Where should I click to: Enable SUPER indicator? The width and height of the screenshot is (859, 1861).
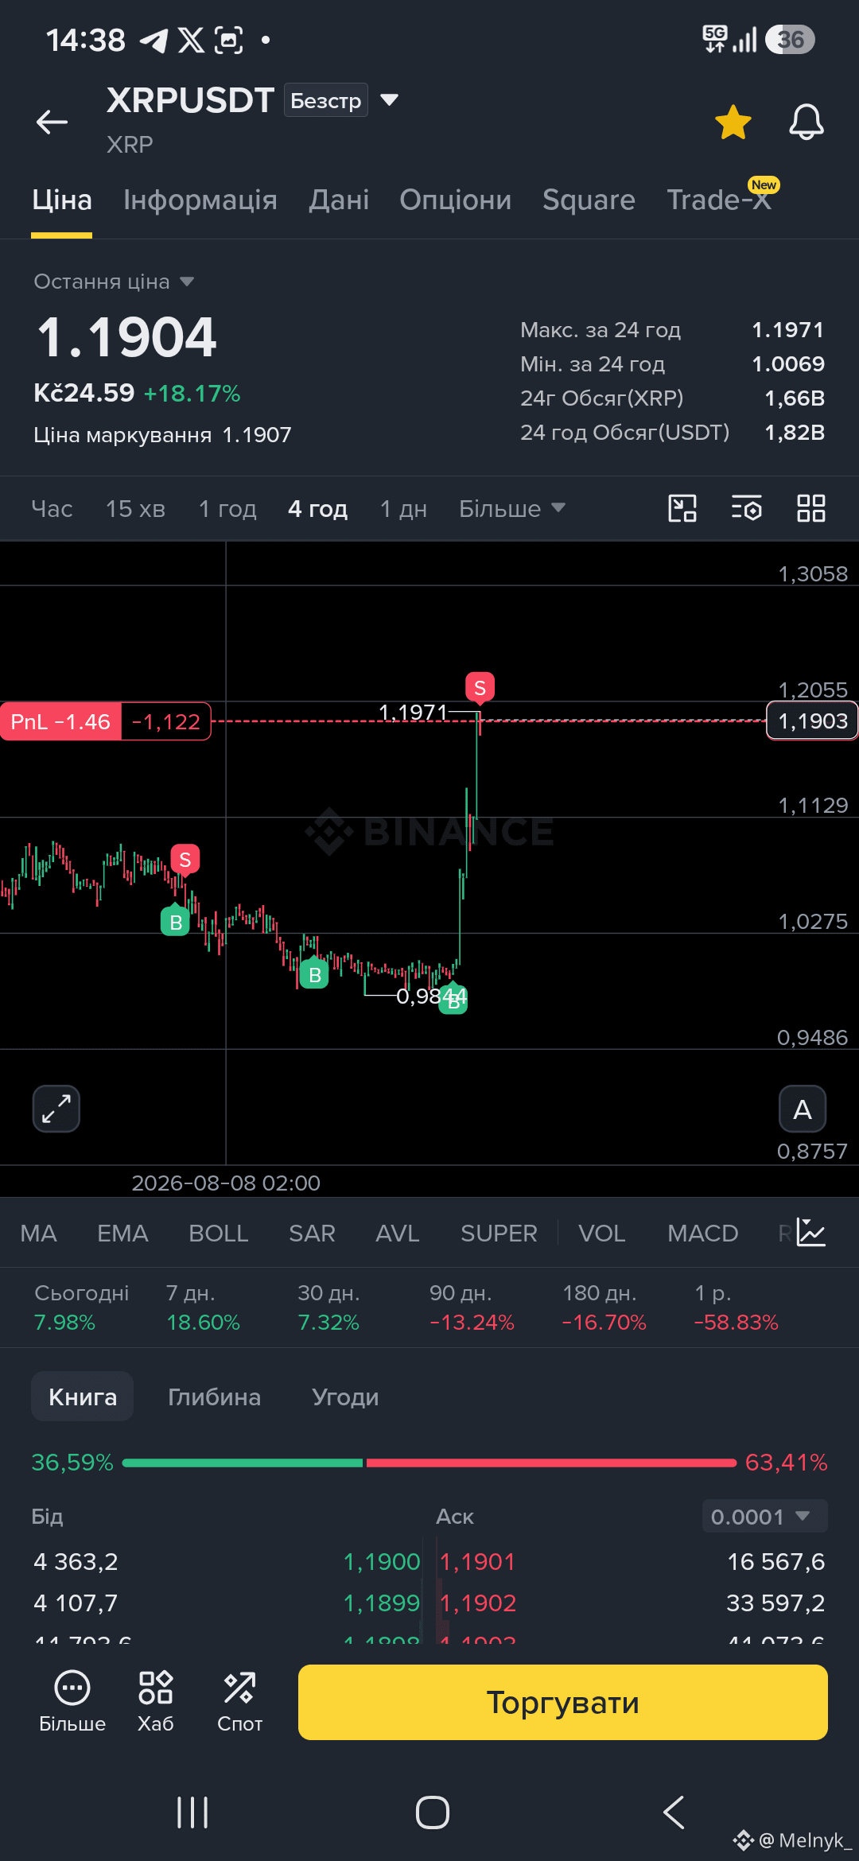(x=499, y=1234)
